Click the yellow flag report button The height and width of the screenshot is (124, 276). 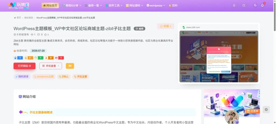coord(70,66)
